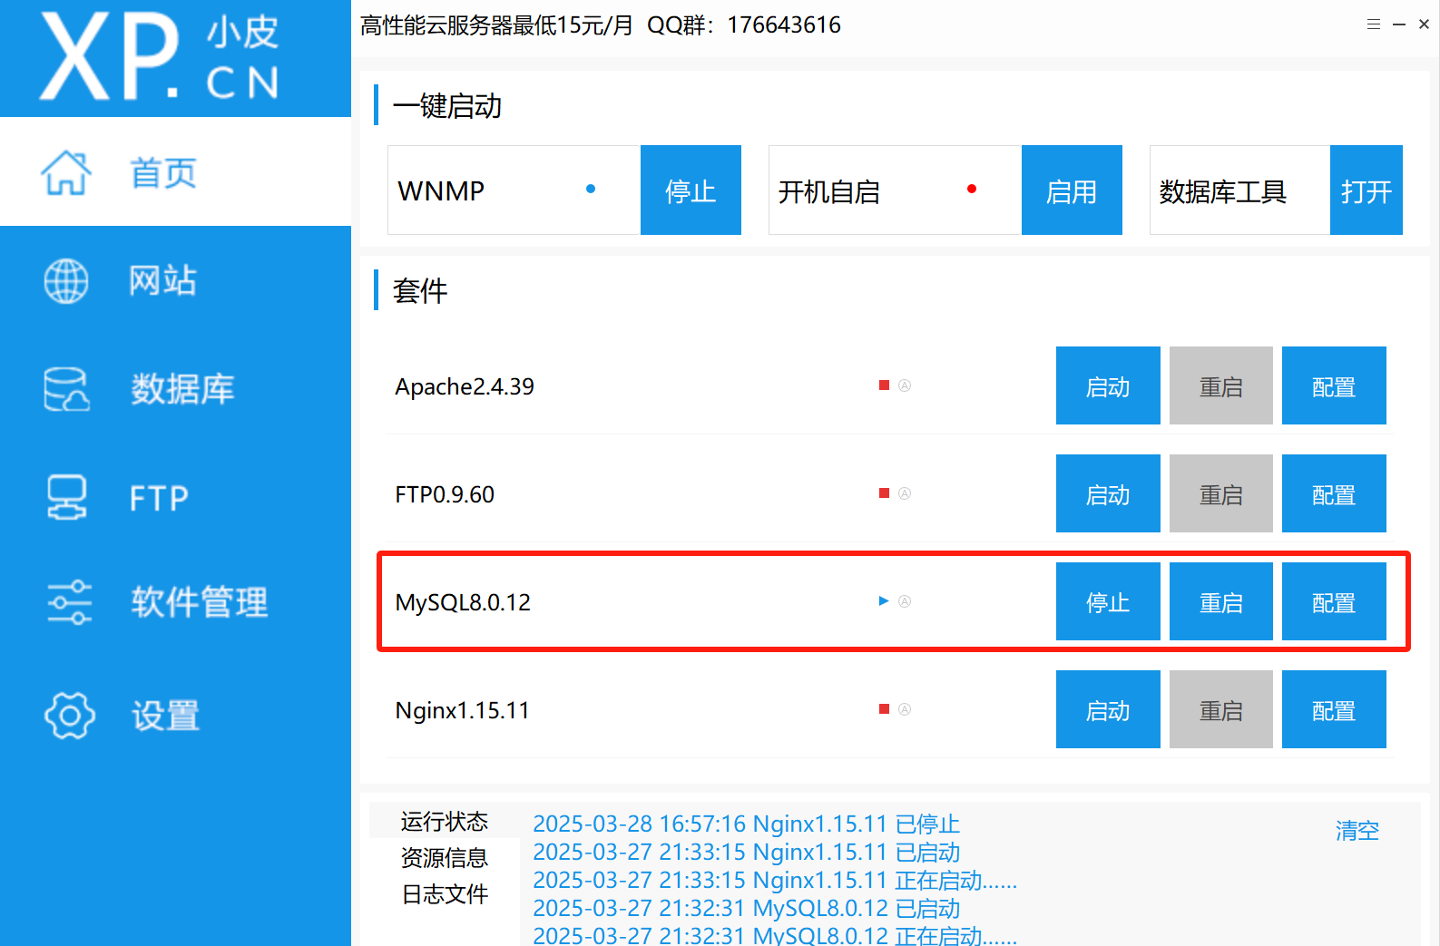Image resolution: width=1440 pixels, height=946 pixels.
Task: Open the 设置 settings page
Action: point(175,716)
